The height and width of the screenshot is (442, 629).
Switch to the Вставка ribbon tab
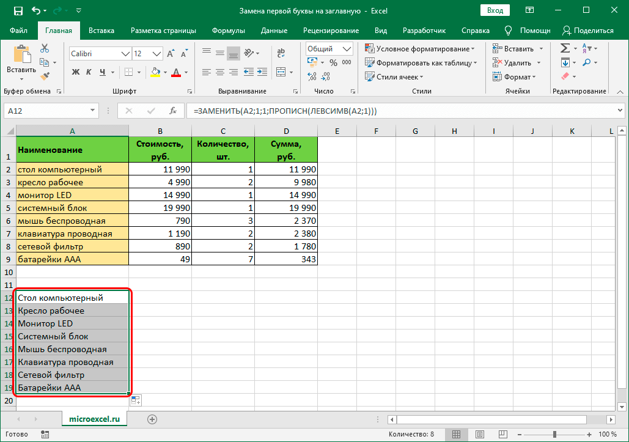tap(101, 31)
